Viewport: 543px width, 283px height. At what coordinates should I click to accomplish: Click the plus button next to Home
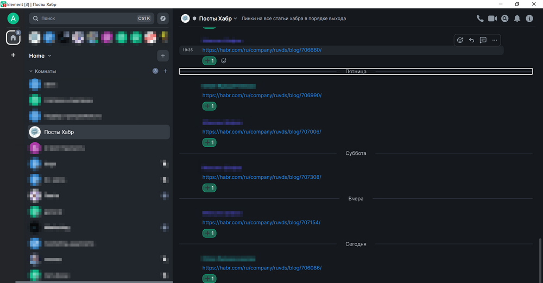(163, 56)
